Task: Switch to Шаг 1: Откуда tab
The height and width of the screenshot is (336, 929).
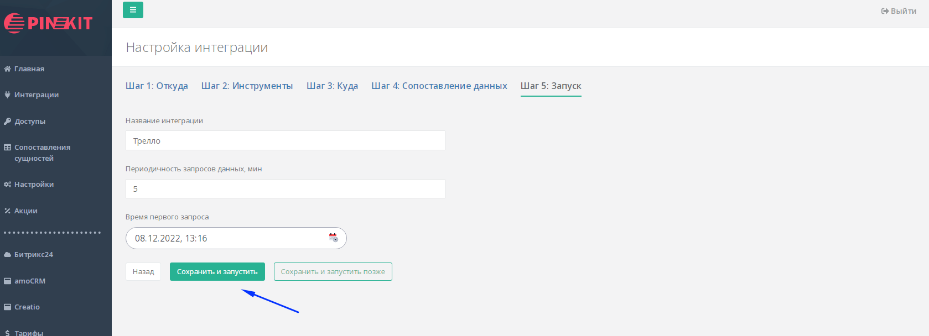Action: pos(157,86)
